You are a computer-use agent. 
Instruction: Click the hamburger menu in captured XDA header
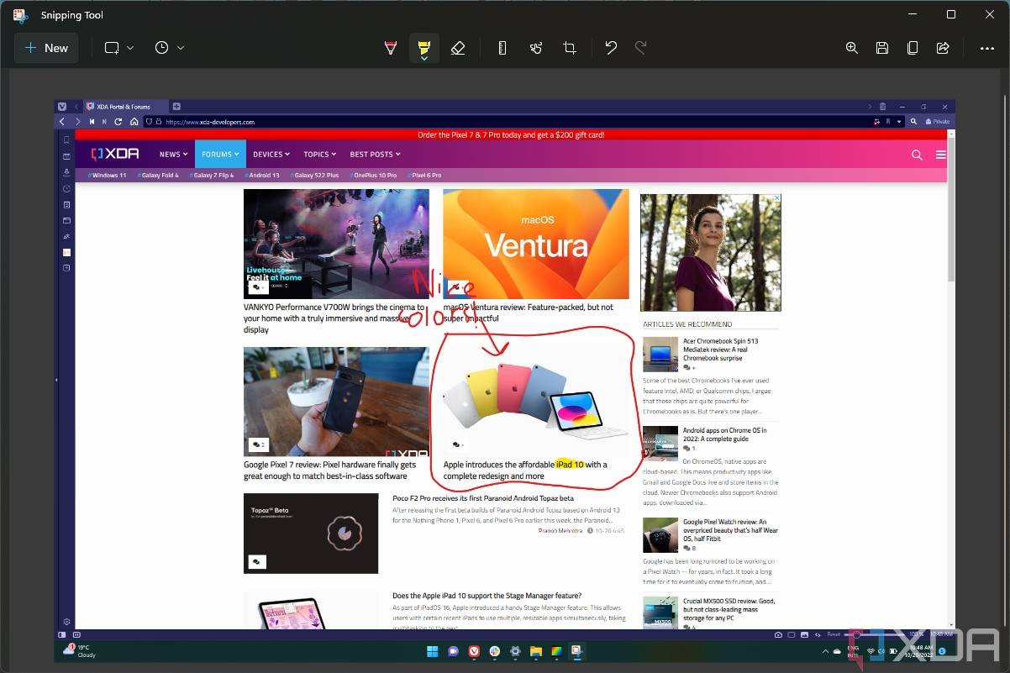coord(941,155)
